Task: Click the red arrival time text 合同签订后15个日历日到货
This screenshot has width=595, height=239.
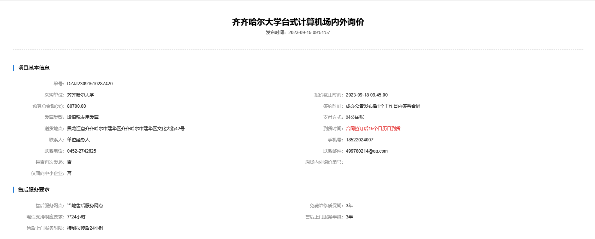Action: point(373,129)
